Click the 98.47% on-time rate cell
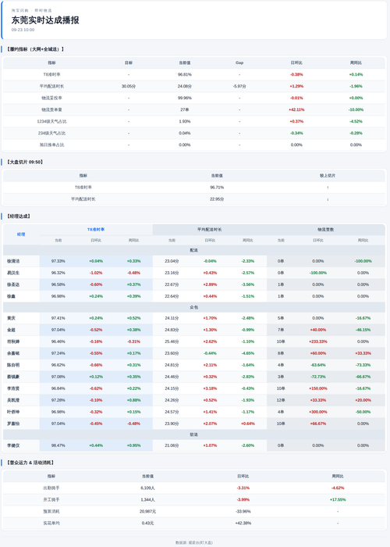 [x=58, y=445]
